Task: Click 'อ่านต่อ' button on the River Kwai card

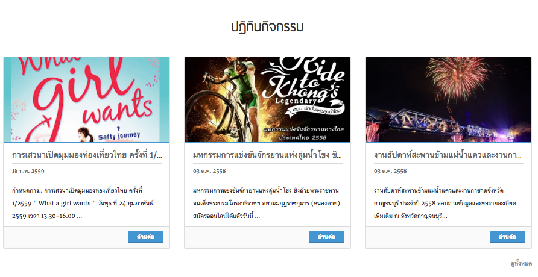Action: pos(507,237)
